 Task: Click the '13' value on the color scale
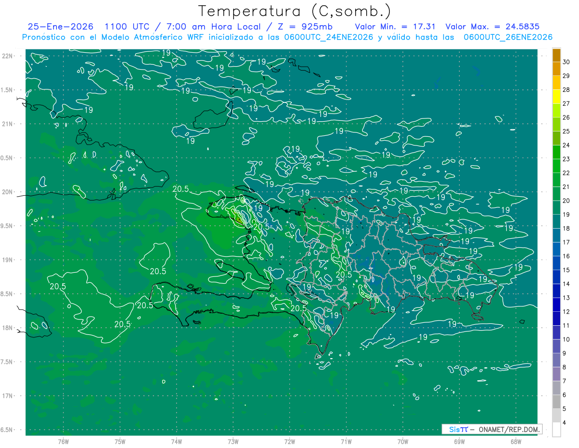(566, 298)
